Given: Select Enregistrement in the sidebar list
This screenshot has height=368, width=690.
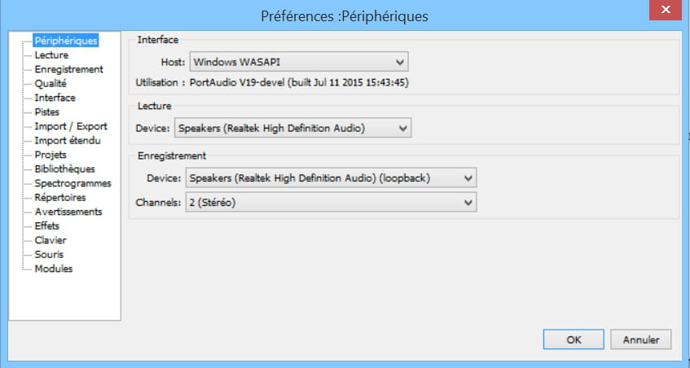Looking at the screenshot, I should click(x=68, y=69).
